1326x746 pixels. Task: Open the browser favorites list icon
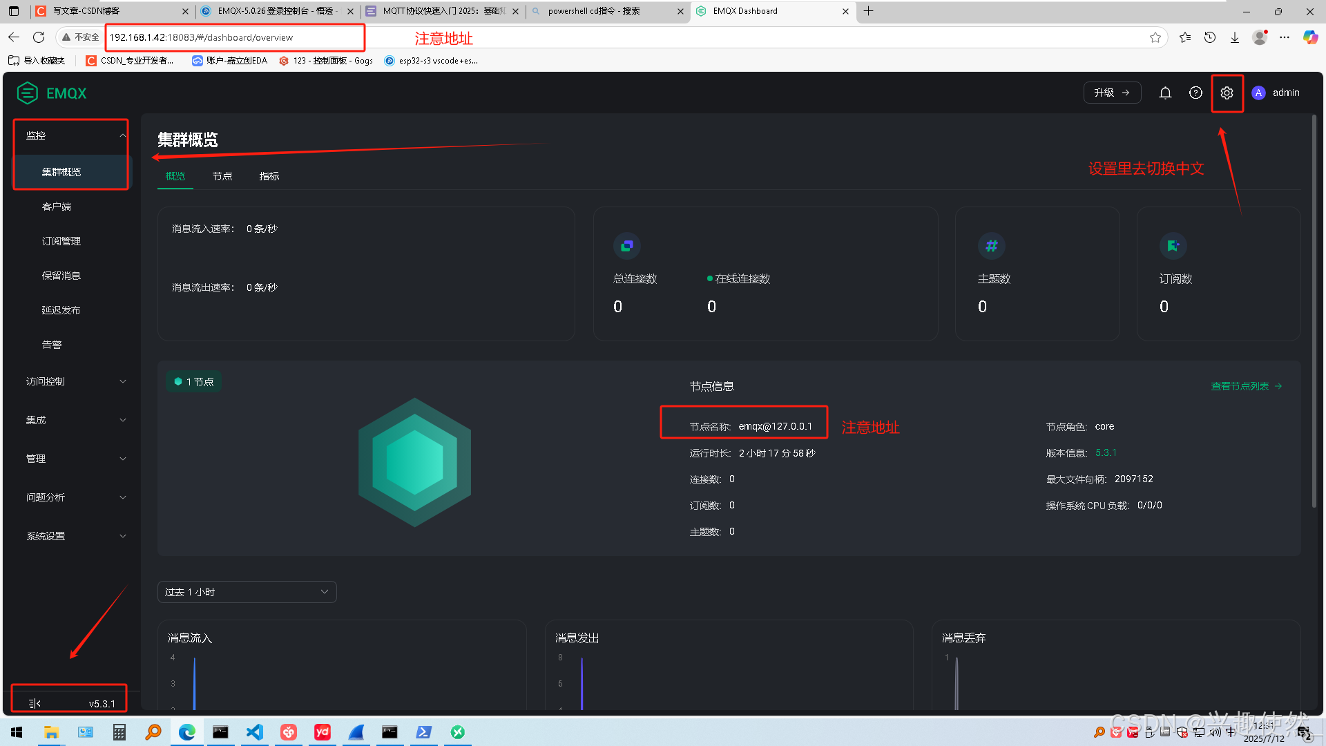(x=1185, y=37)
